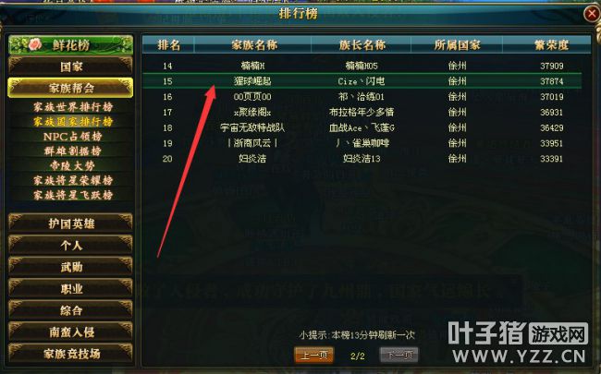The height and width of the screenshot is (374, 601).
Task: Click the 下一页 next page button
Action: coord(399,355)
